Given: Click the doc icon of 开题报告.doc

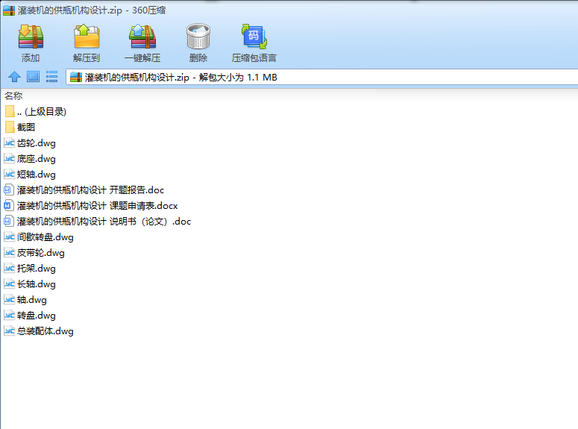Looking at the screenshot, I should (x=8, y=190).
